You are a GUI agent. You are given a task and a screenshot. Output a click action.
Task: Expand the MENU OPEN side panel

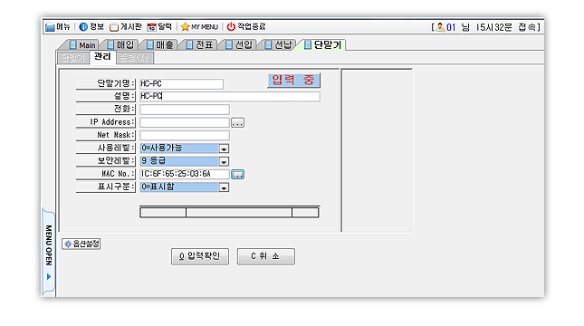point(49,252)
